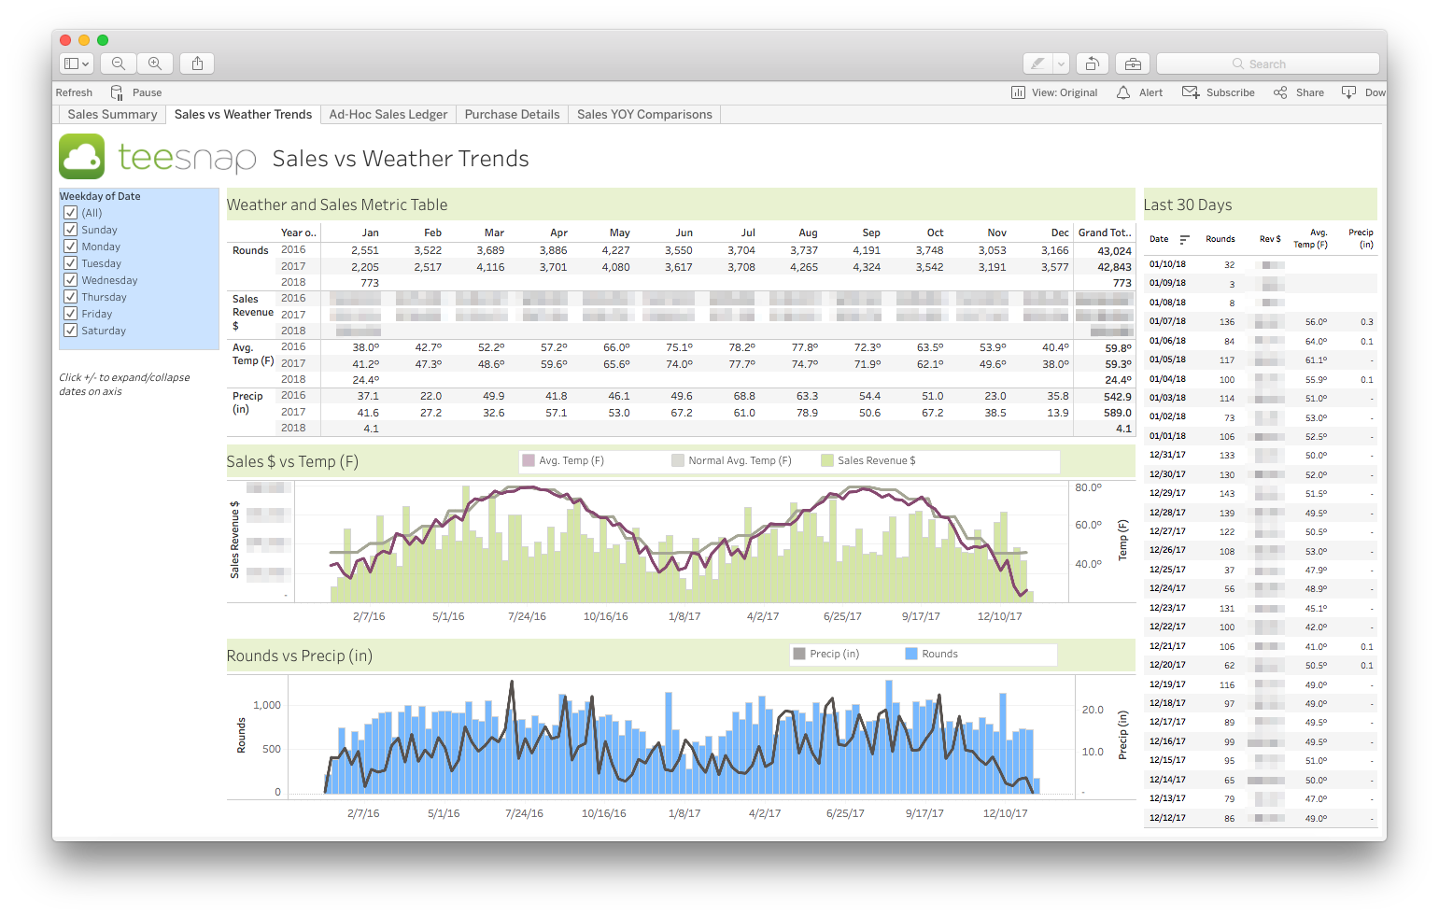Uncheck the Saturday weekday filter
1439x916 pixels.
70,331
